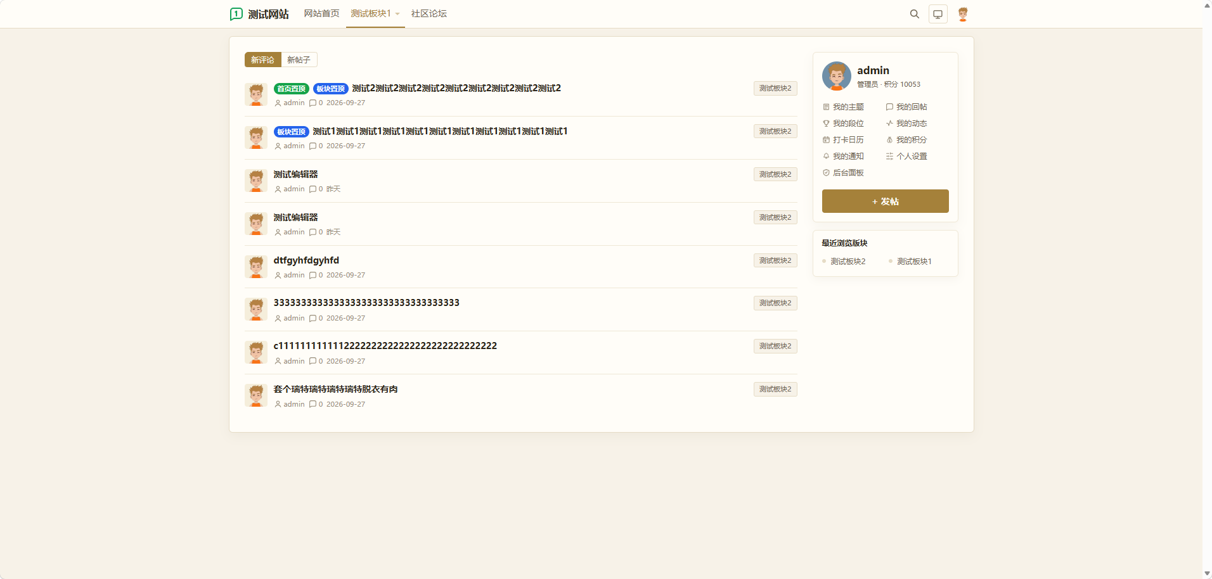Click admin's large avatar in the sidebar
1212x579 pixels.
(x=837, y=76)
